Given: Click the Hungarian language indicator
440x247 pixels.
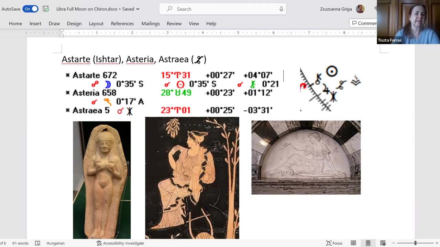Looking at the screenshot, I should click(55, 243).
